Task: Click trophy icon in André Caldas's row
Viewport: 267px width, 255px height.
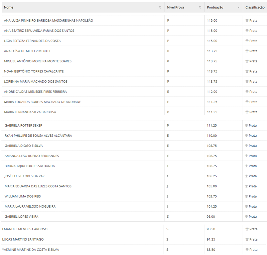Action: tap(247, 92)
